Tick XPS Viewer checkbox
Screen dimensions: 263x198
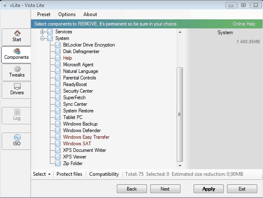[x=58, y=157]
